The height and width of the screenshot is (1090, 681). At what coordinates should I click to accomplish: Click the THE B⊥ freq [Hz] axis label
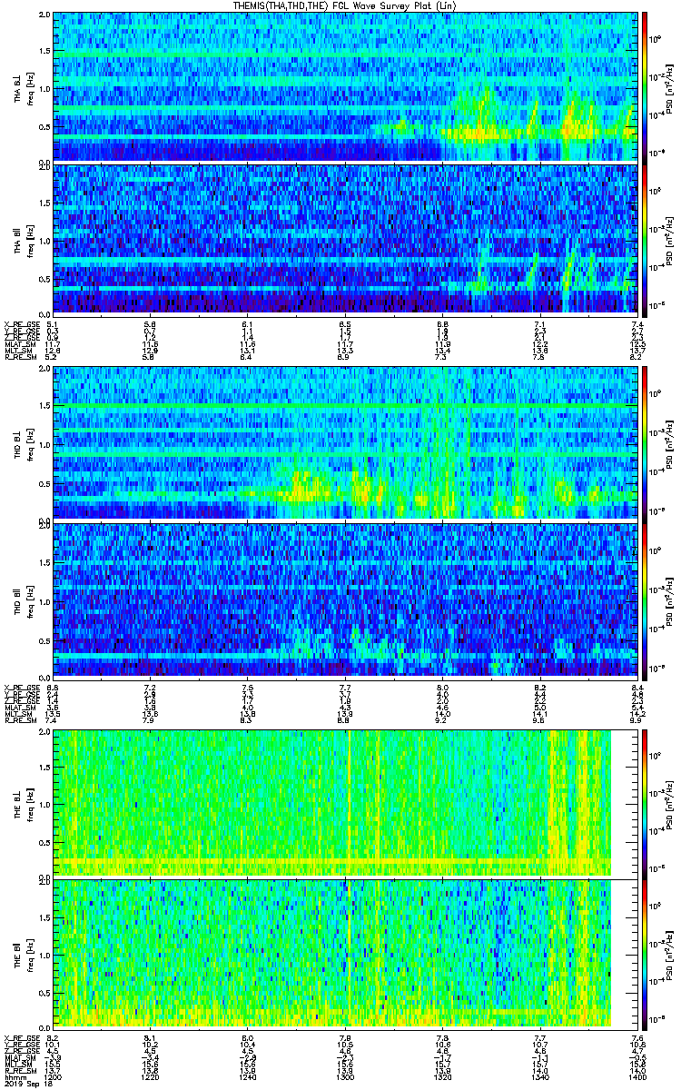(29, 804)
